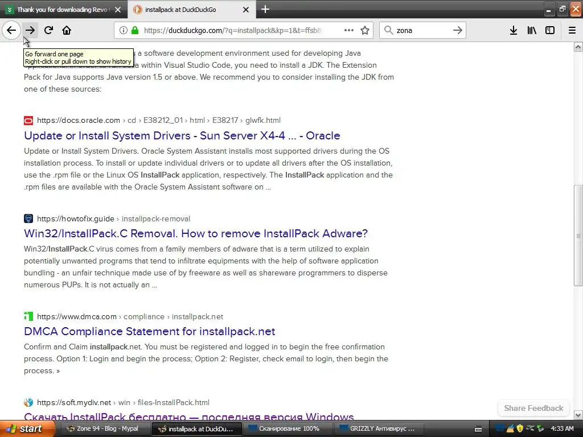
Task: Switch to Thank you for downloading Revo tab
Action: click(63, 10)
